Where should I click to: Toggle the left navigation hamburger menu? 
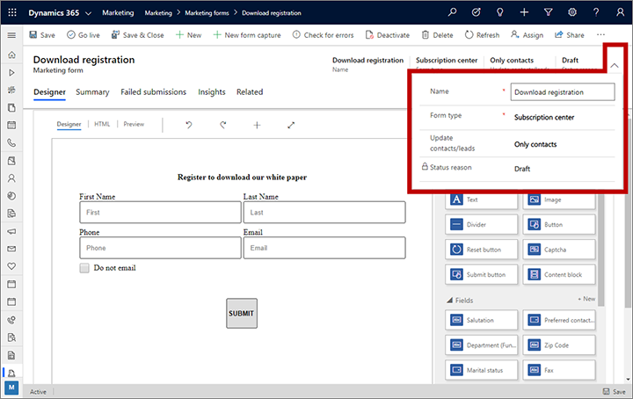pos(11,35)
